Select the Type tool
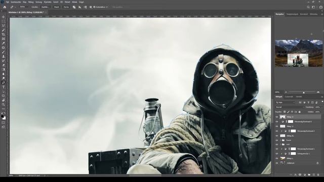 [4, 87]
